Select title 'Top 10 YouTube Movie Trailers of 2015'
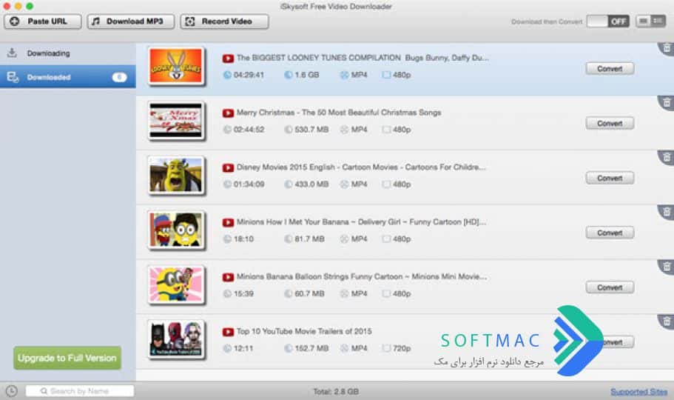Viewport: 674px width, 400px height. (304, 331)
